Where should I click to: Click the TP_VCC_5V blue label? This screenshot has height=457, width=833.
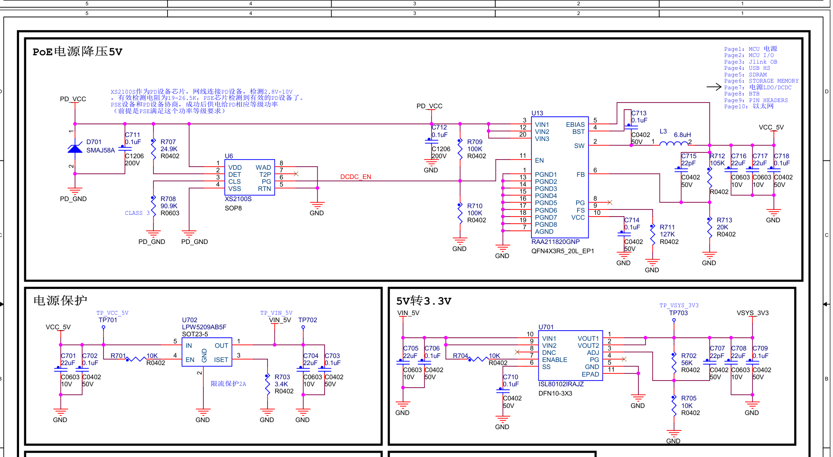pos(112,313)
